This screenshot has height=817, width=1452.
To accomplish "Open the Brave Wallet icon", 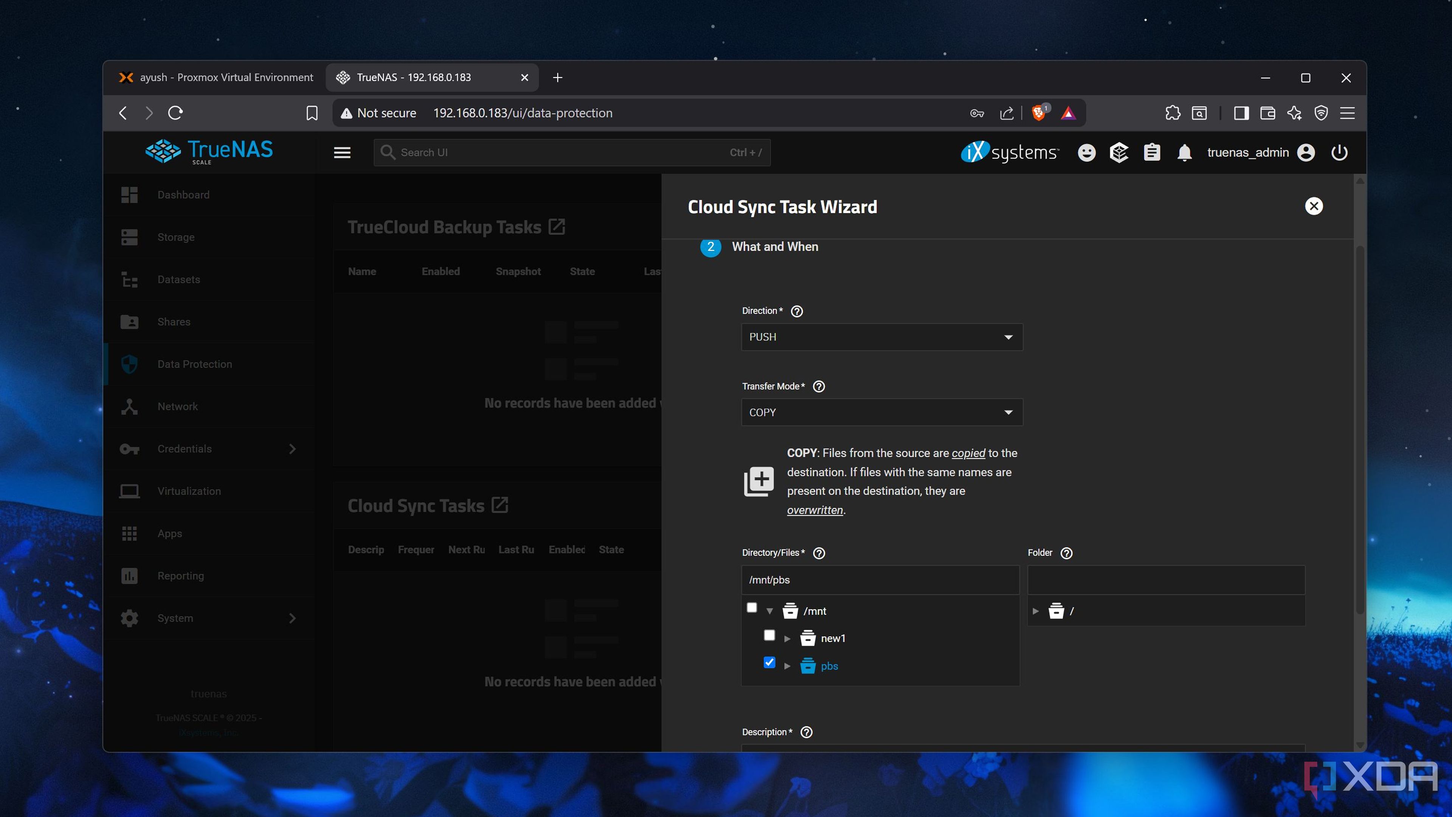I will point(1268,113).
